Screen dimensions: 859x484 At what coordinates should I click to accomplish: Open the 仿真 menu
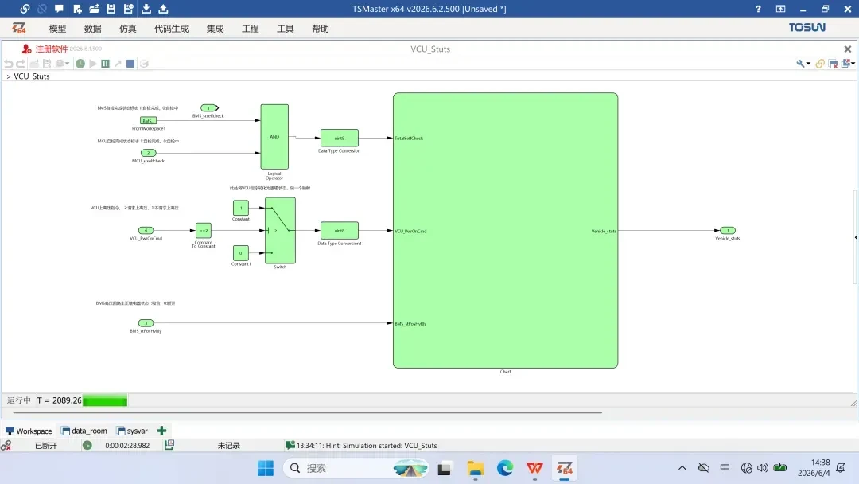[x=127, y=29]
